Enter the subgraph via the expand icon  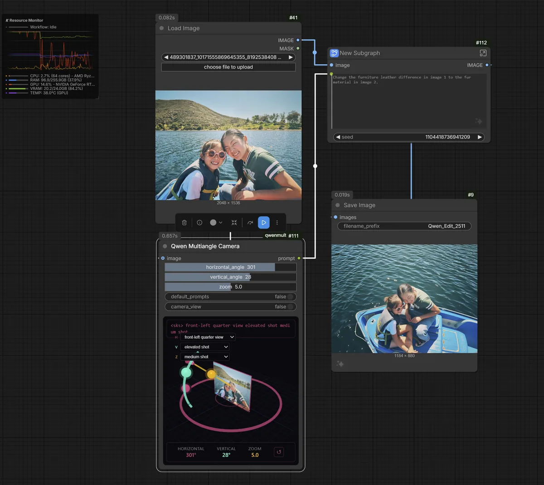coord(483,53)
